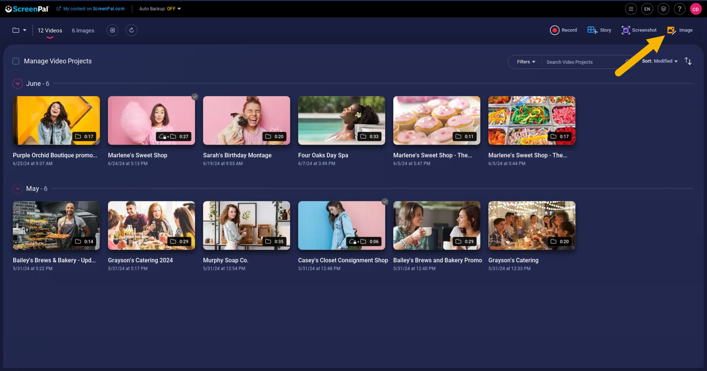Click Murphy Soap Co. title
Viewport: 707px width, 371px height.
(x=225, y=260)
